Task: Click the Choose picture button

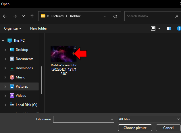Action: (x=135, y=128)
